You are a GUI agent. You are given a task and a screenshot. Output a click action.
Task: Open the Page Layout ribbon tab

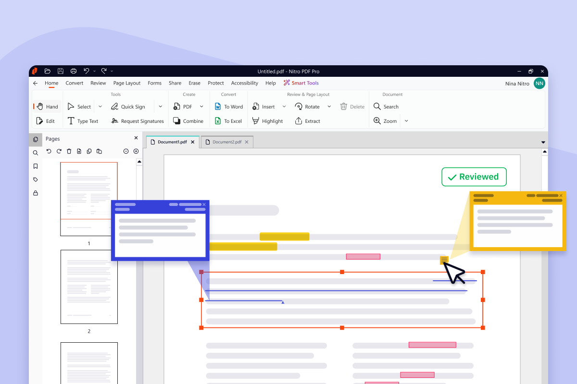(x=127, y=83)
